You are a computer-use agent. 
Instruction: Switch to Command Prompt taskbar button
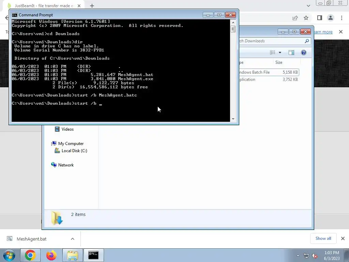(x=93, y=255)
